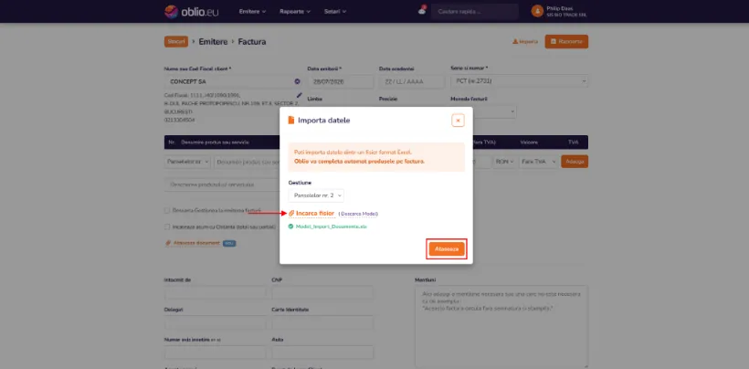Image resolution: width=749 pixels, height=369 pixels.
Task: Click the oblio.eu logo
Action: tap(191, 12)
